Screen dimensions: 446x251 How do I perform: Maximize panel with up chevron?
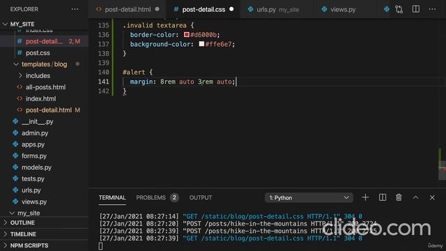[x=415, y=197]
